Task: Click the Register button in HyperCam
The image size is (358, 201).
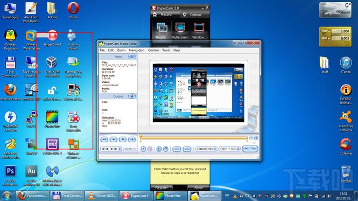Action: click(x=162, y=188)
